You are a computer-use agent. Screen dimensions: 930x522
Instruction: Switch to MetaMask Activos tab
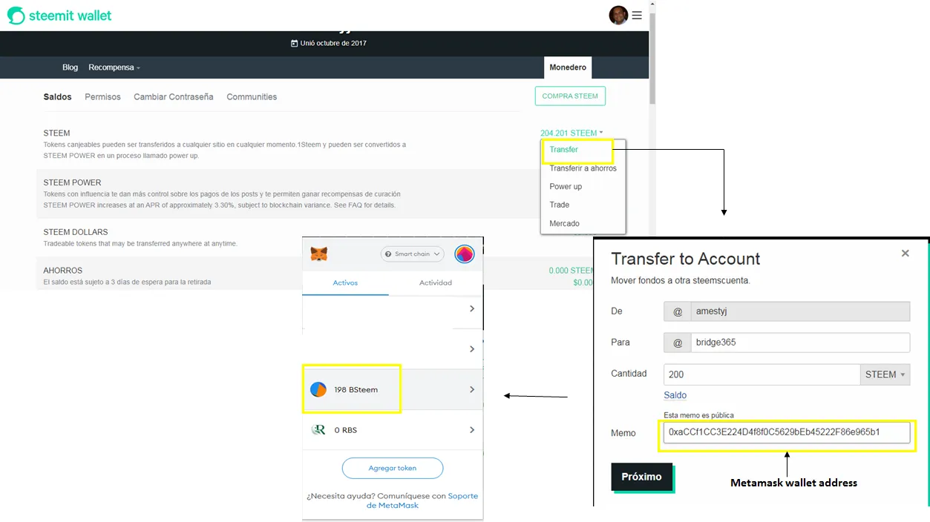pyautogui.click(x=346, y=283)
